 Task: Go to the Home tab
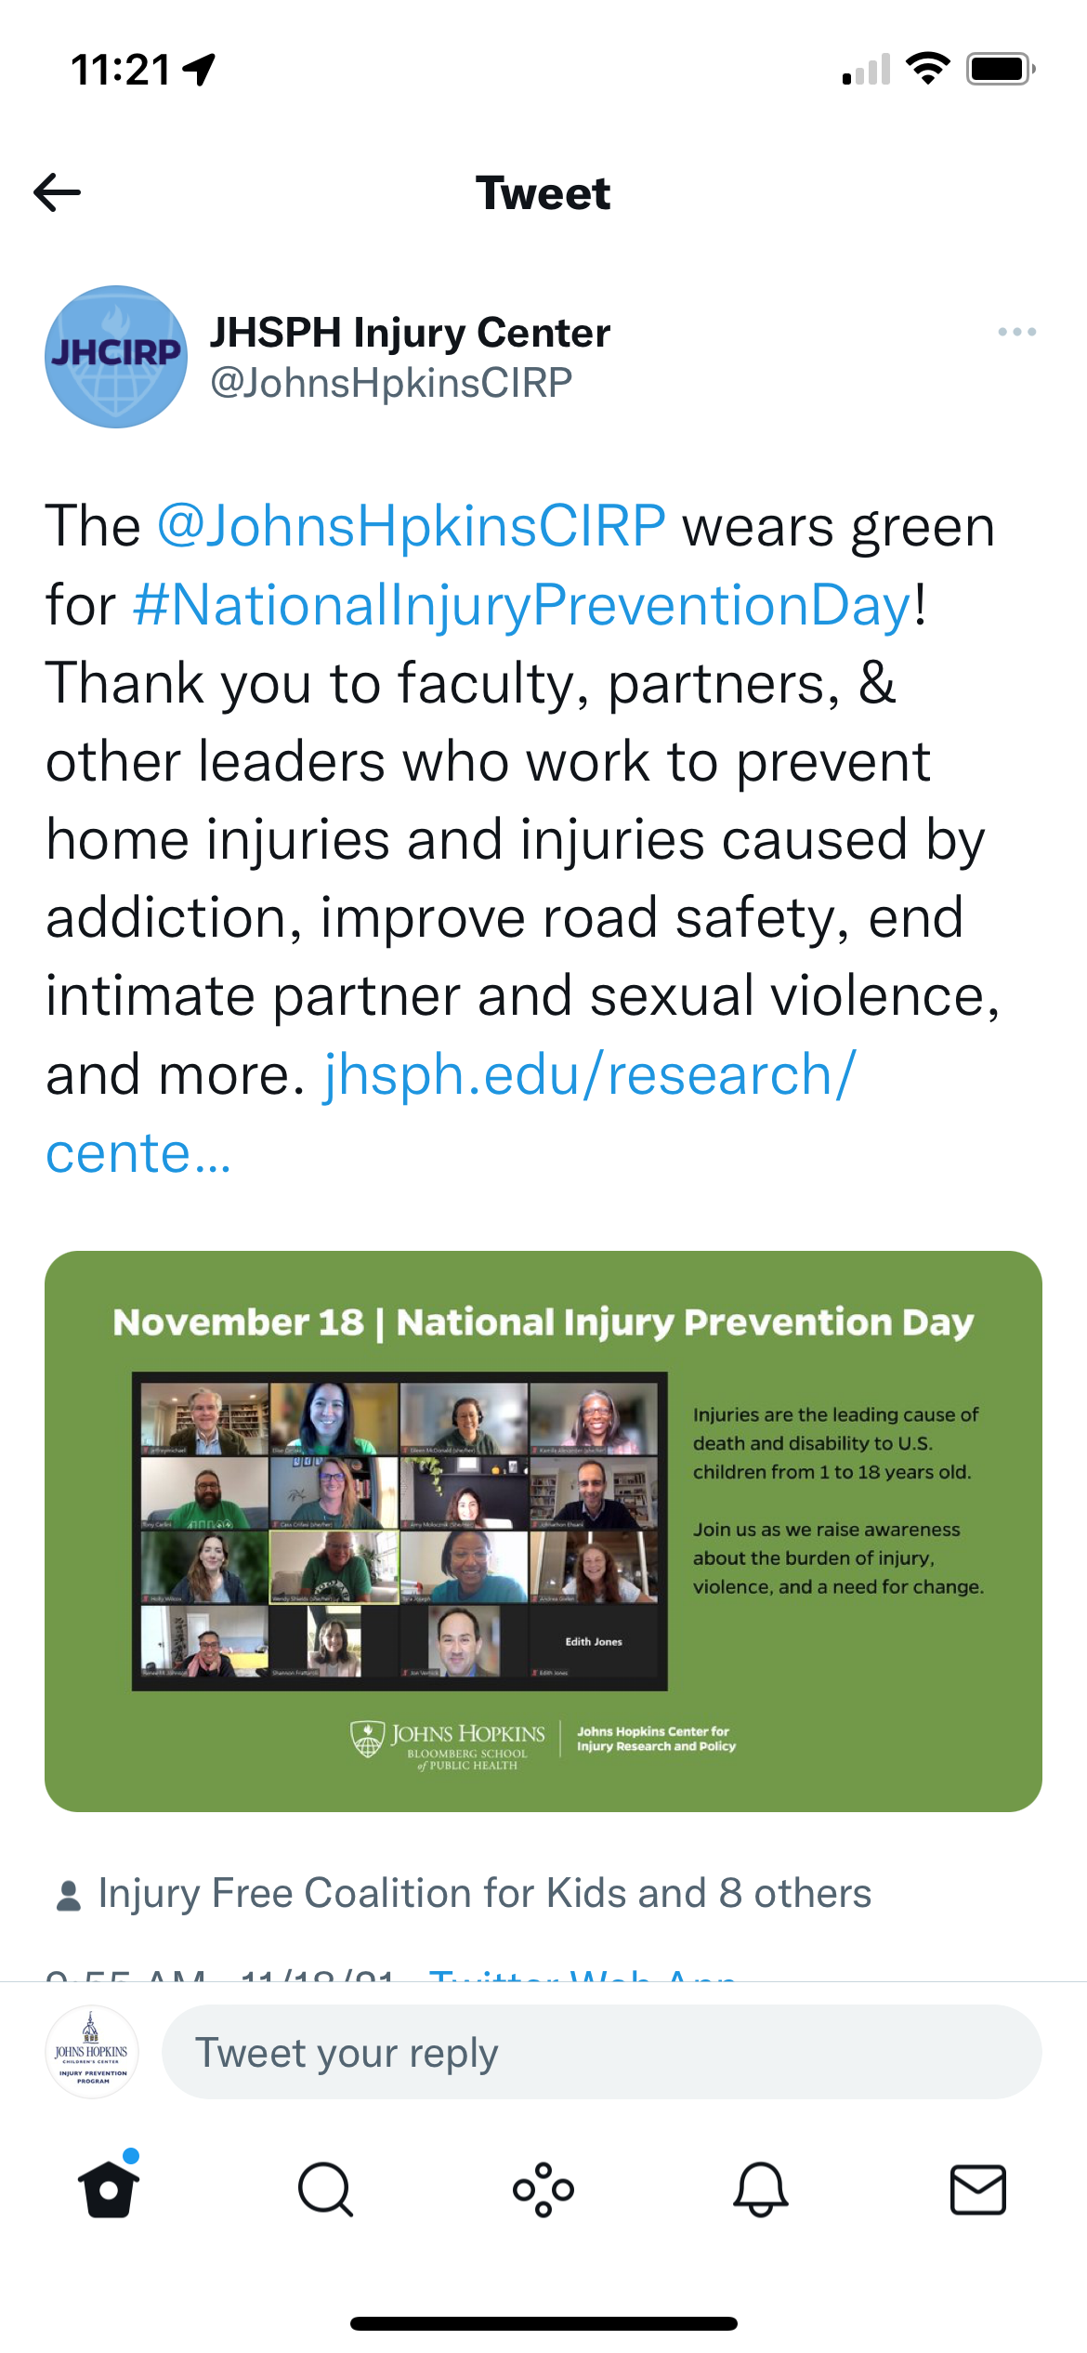(109, 2189)
